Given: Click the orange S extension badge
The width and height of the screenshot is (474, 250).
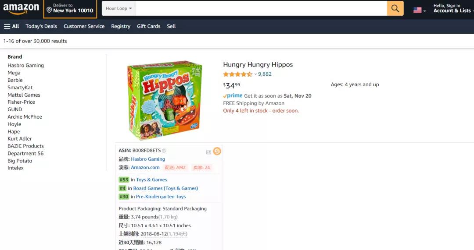Looking at the screenshot, I should point(217,151).
